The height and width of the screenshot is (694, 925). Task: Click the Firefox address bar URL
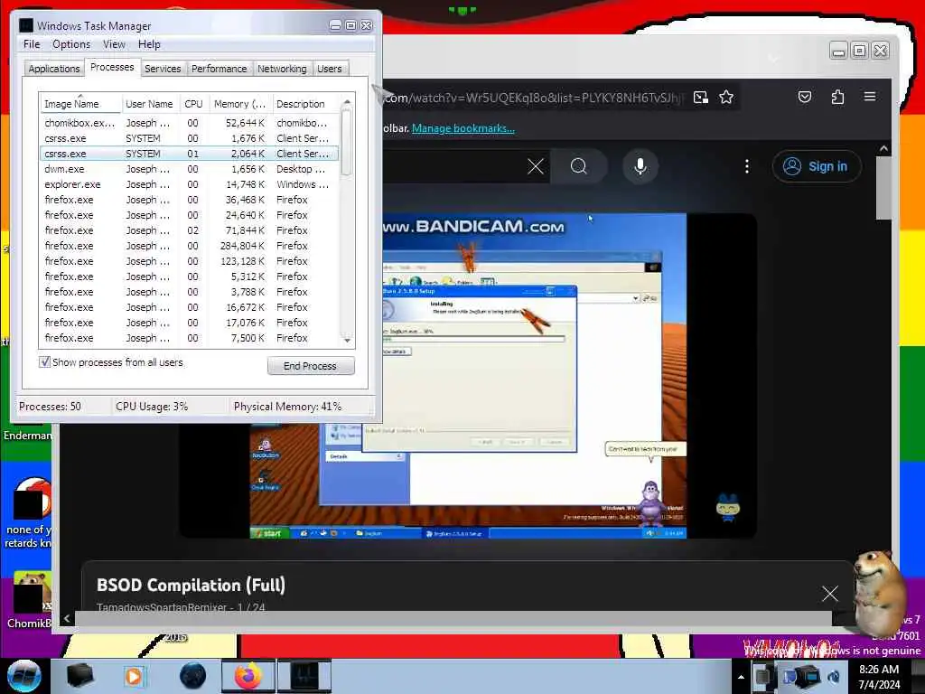pos(534,98)
